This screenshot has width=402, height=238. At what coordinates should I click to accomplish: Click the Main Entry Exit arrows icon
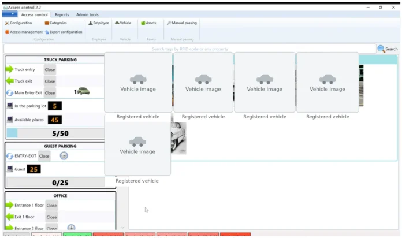[9, 92]
